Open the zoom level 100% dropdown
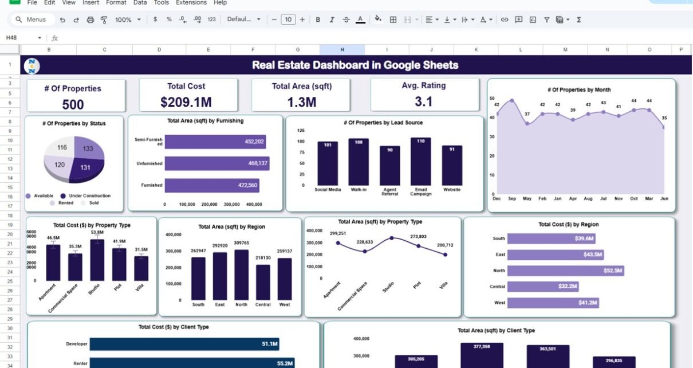693x368 pixels. coord(128,19)
